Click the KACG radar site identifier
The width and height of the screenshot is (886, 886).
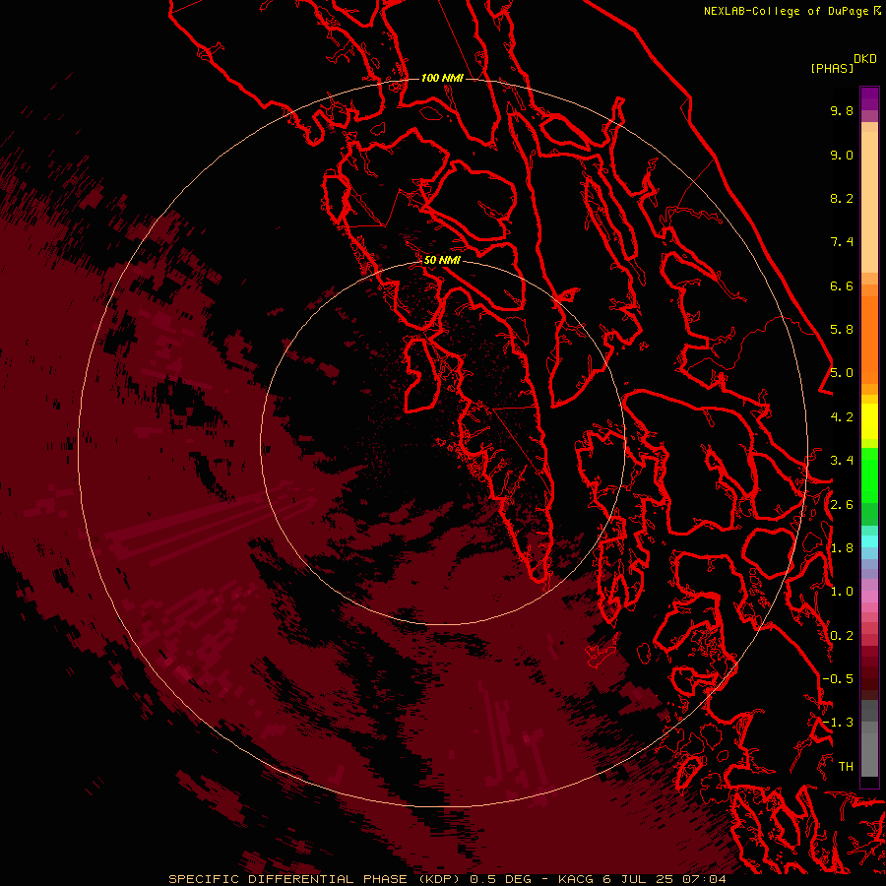[576, 879]
